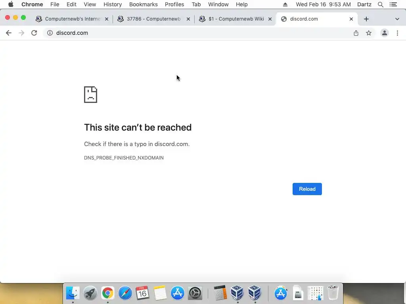Open the History menu

(113, 4)
